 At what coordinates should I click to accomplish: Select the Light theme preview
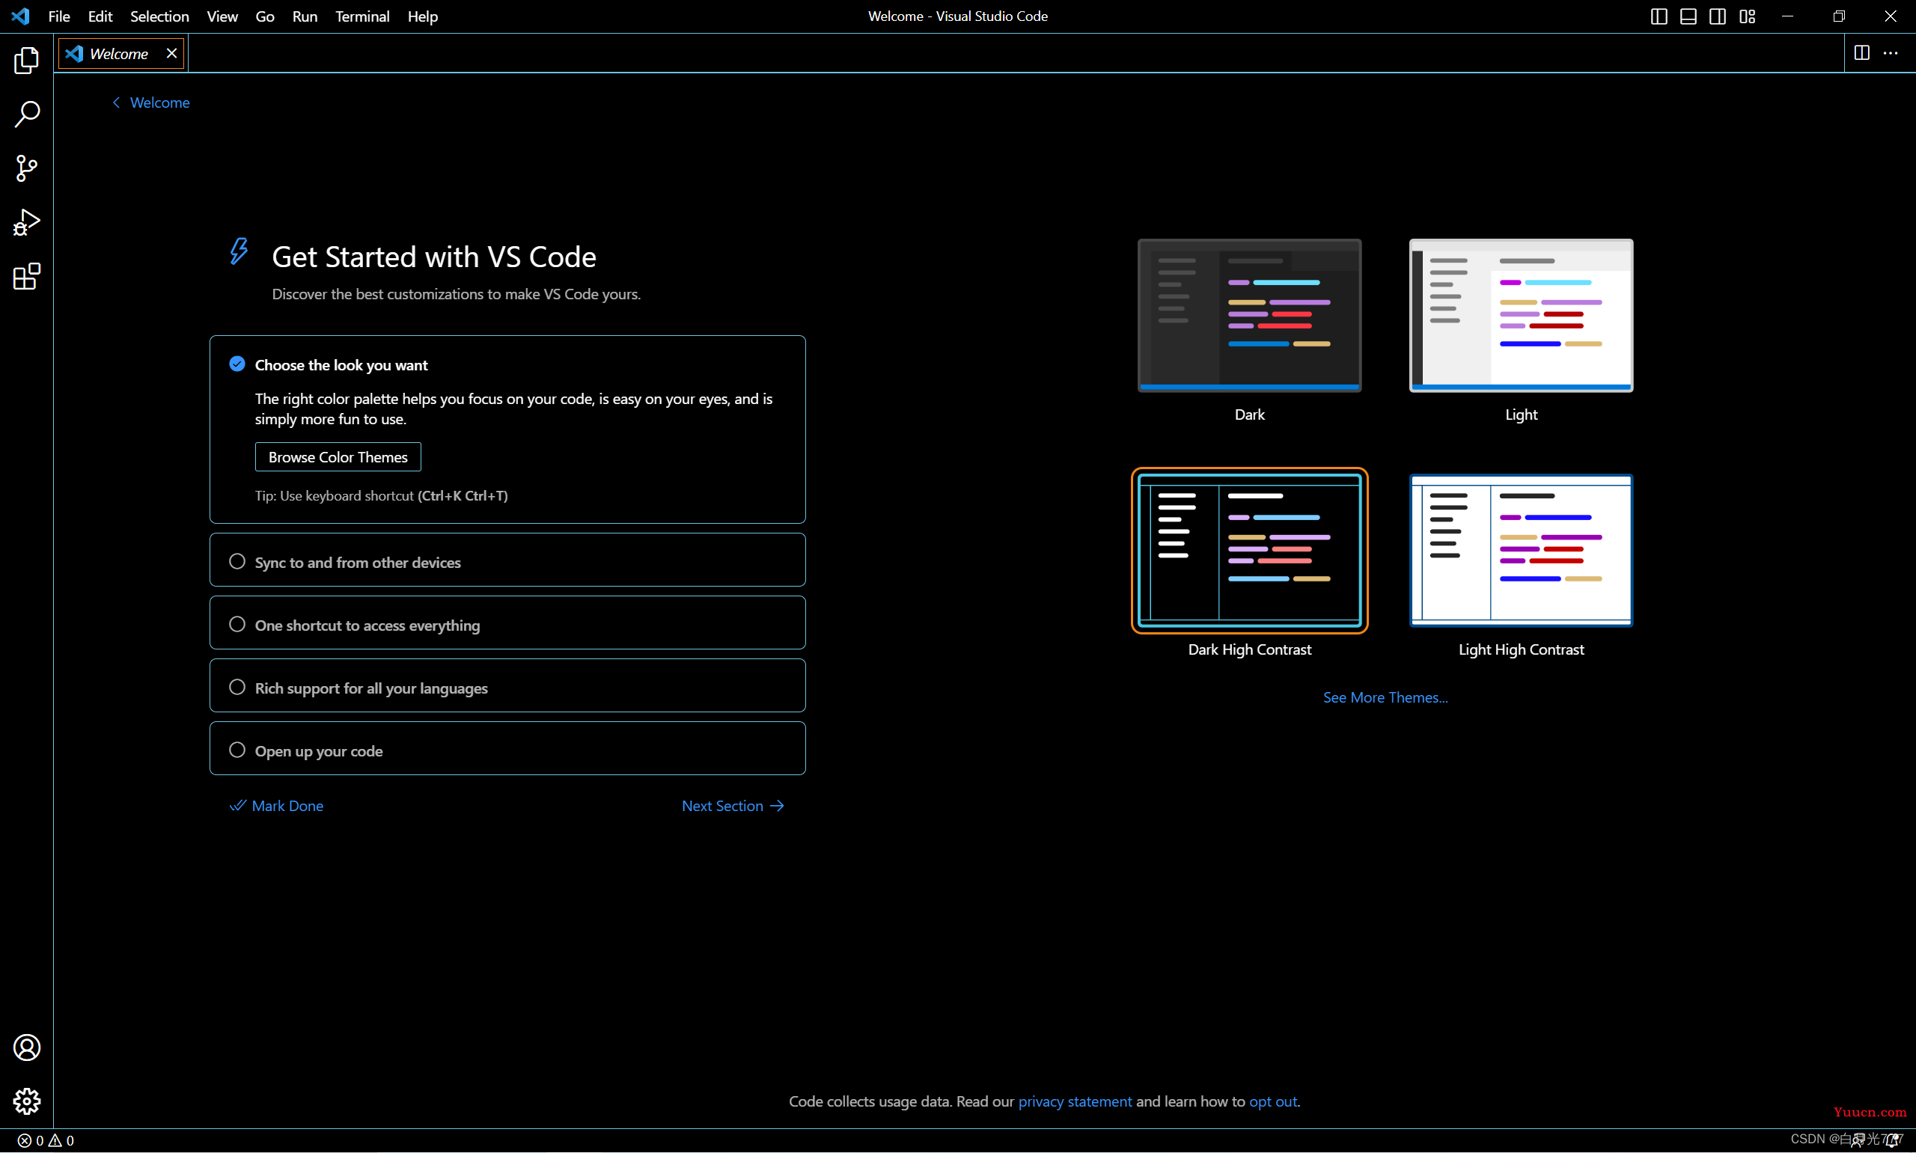pyautogui.click(x=1522, y=316)
